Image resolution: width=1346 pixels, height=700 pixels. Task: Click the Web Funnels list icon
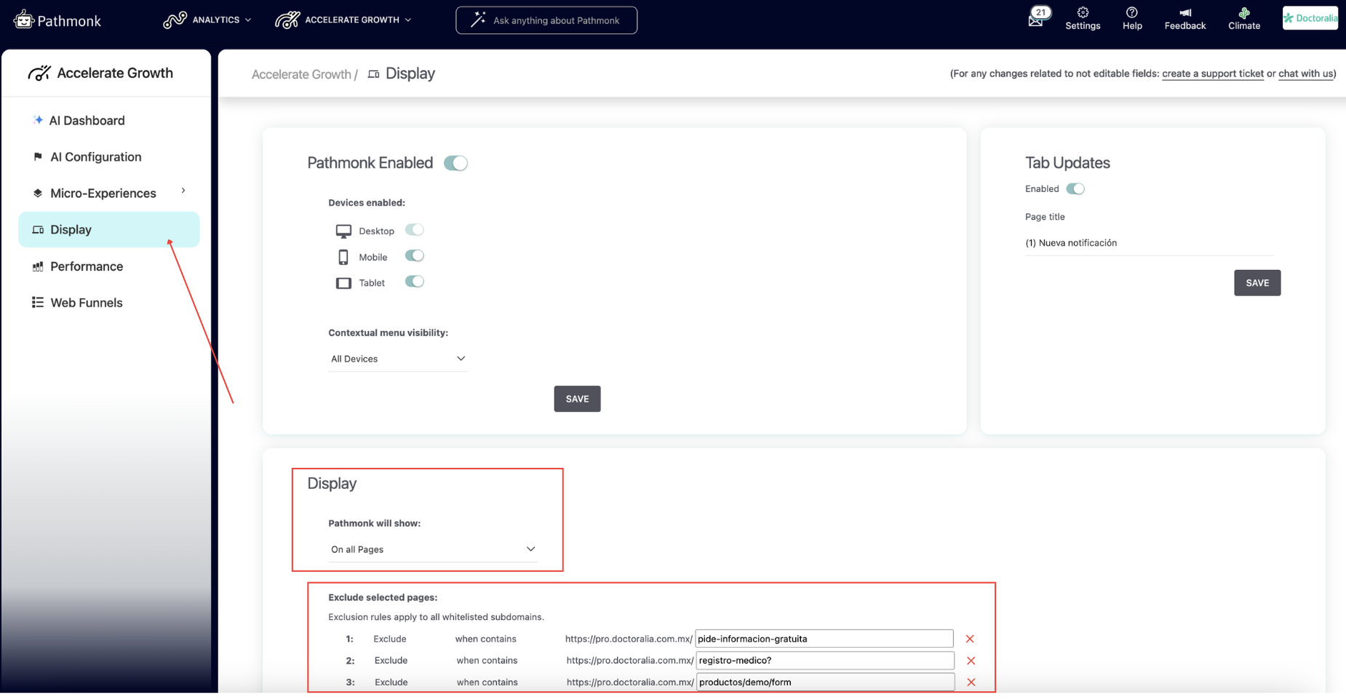pos(38,302)
